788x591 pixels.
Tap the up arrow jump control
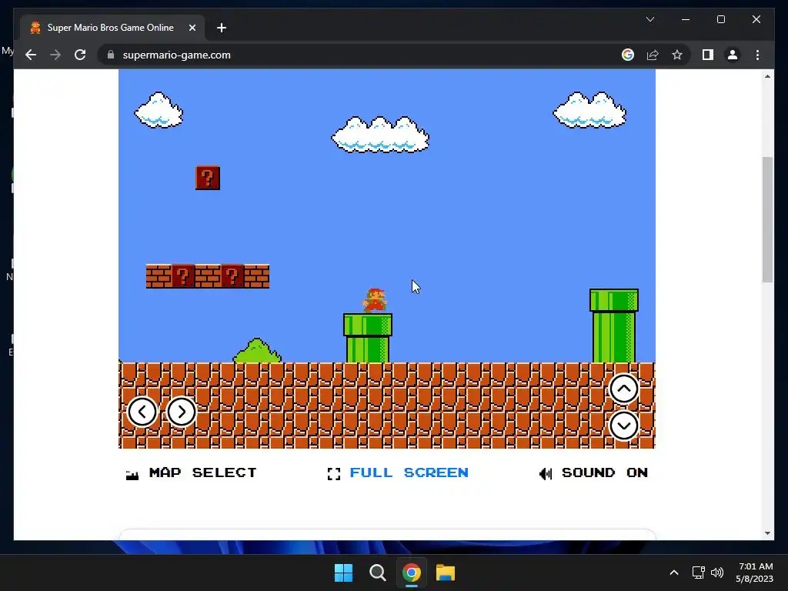click(x=623, y=389)
